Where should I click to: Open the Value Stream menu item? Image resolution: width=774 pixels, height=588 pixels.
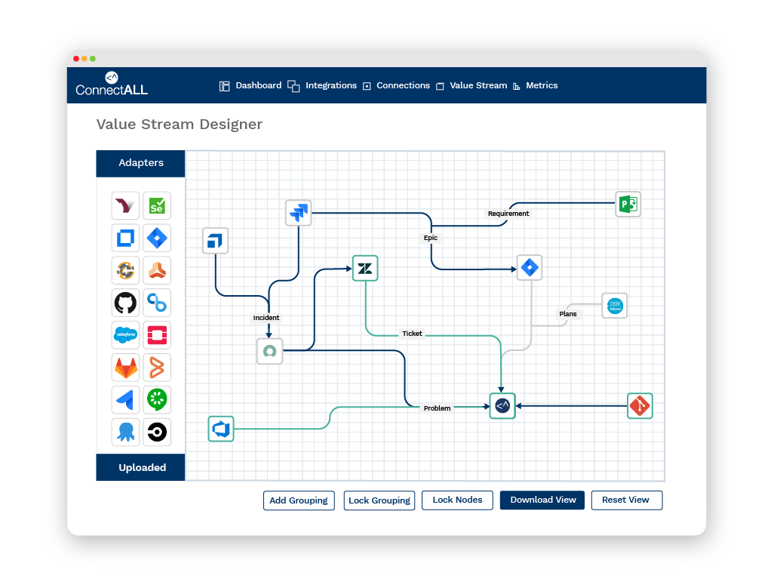[x=471, y=85]
